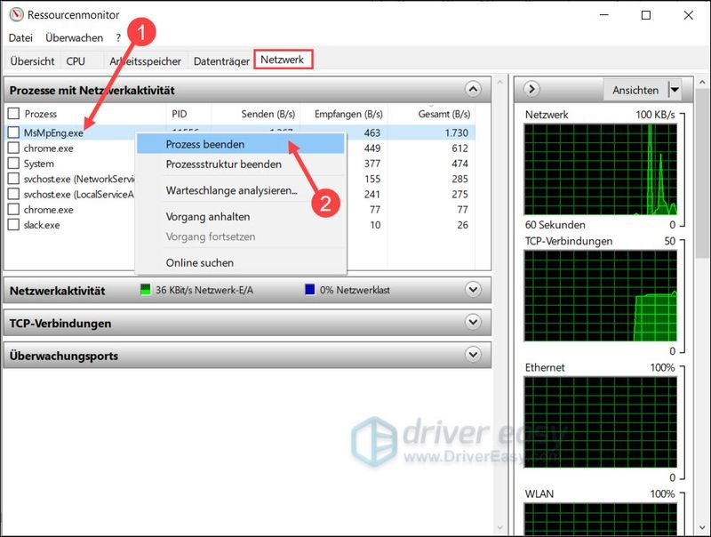Image resolution: width=711 pixels, height=537 pixels.
Task: Choose Online suchen in context menu
Action: coord(240,262)
